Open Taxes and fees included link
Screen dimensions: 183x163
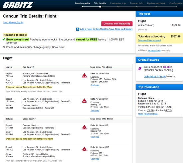[x=149, y=40]
